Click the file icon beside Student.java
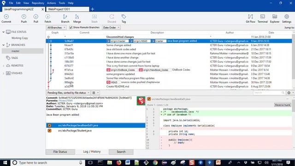 click(x=49, y=130)
